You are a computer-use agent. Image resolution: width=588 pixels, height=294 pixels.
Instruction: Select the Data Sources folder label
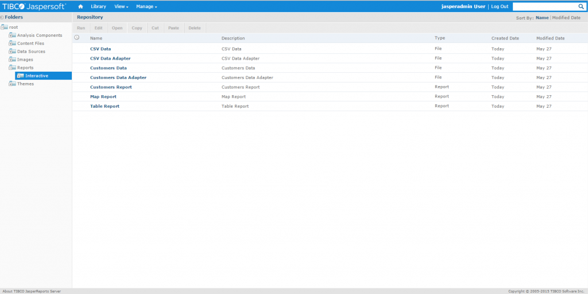tap(31, 52)
